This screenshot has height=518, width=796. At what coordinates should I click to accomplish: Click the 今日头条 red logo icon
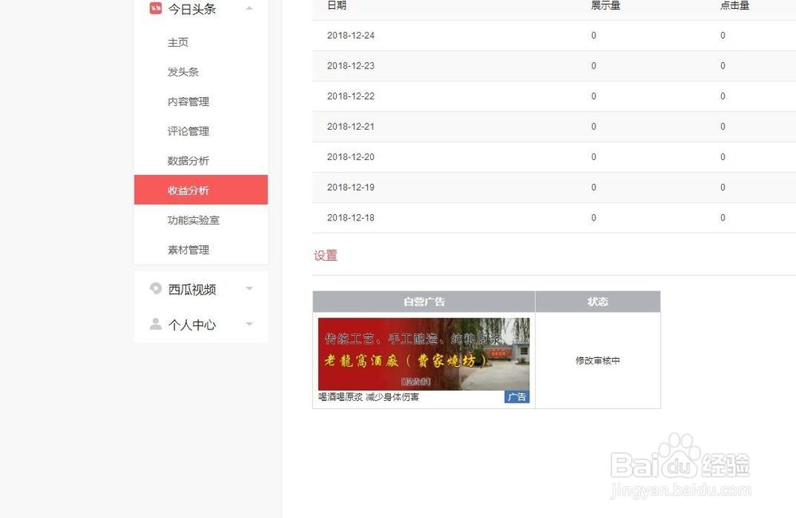(155, 8)
